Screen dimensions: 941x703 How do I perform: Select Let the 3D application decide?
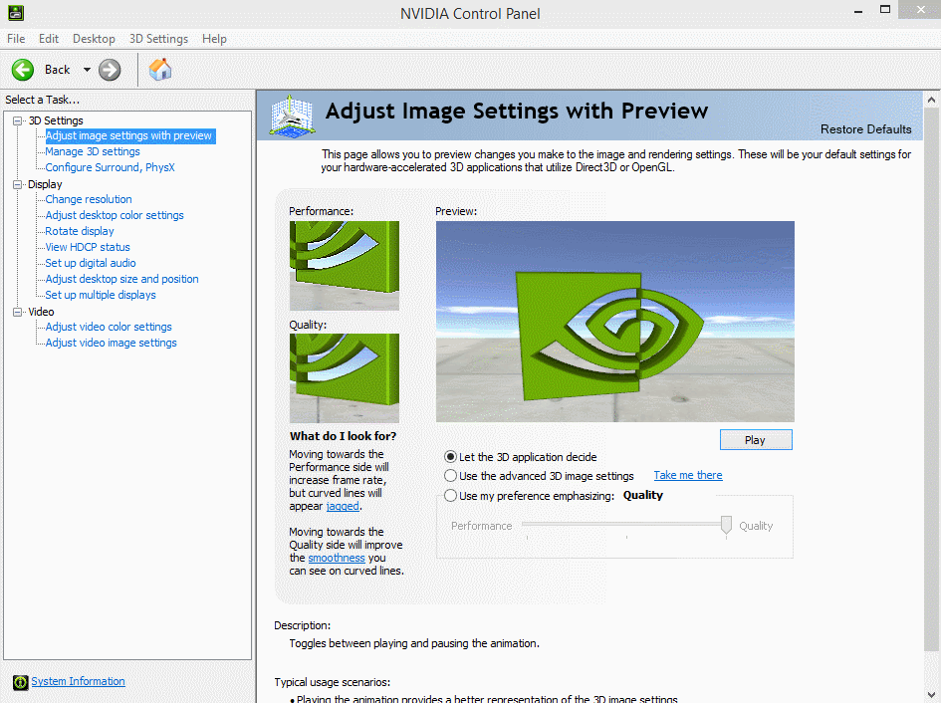pos(451,457)
